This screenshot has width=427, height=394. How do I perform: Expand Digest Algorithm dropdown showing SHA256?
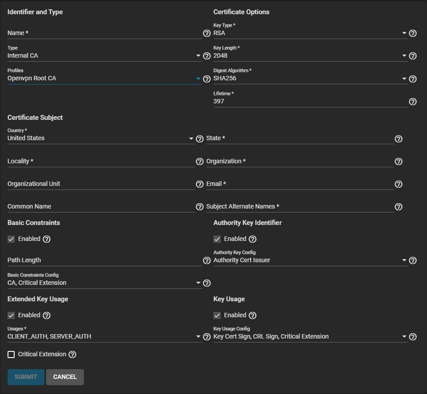click(310, 79)
